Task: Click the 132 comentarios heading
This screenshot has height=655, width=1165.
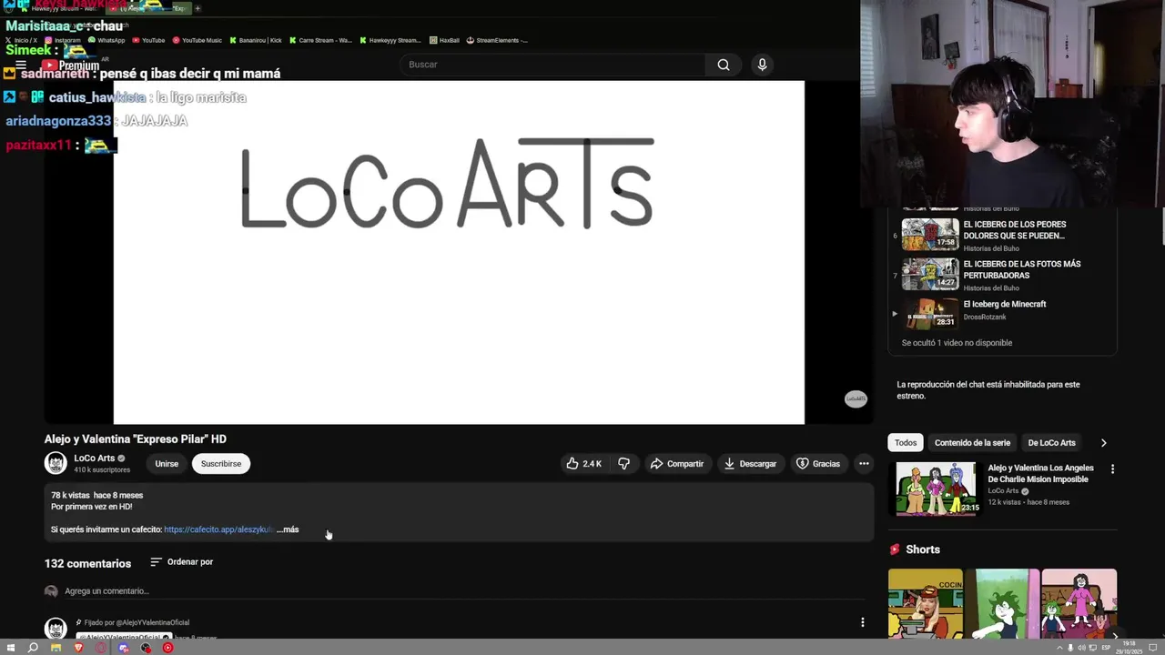Action: (88, 564)
